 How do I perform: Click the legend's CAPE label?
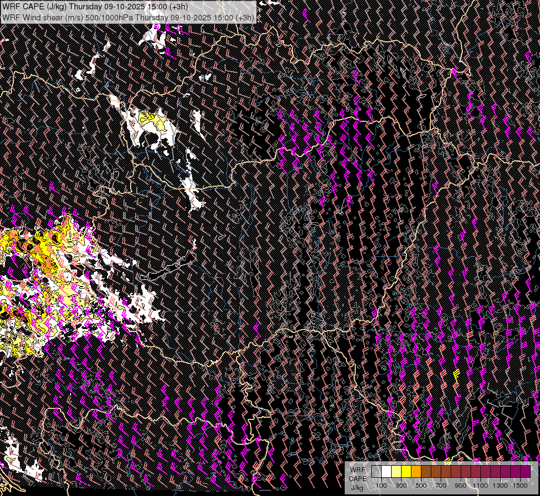[358, 479]
